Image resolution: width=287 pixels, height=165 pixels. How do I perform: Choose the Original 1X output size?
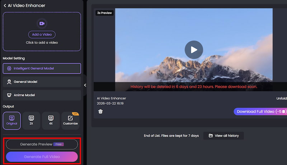11,120
